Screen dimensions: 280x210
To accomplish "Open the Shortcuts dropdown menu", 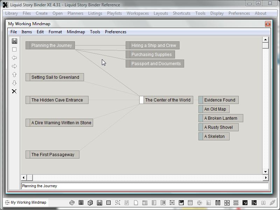I will coord(182,13).
